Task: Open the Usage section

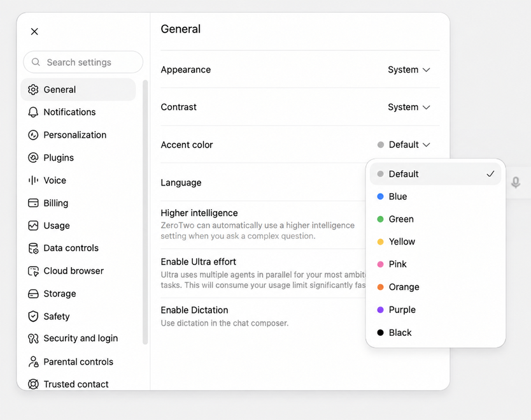Action: click(78, 226)
